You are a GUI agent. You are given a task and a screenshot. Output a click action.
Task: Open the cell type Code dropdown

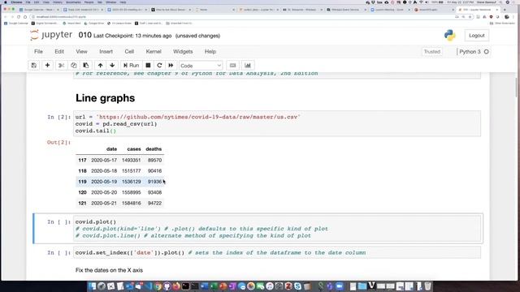tap(201, 66)
